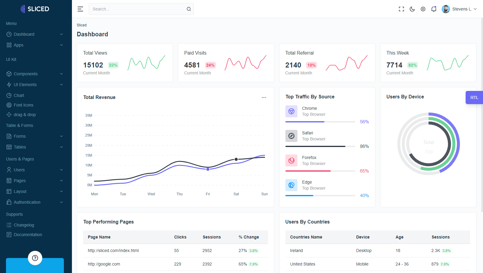
Task: Enter fullscreen mode using the top bar icon
Action: 401,9
